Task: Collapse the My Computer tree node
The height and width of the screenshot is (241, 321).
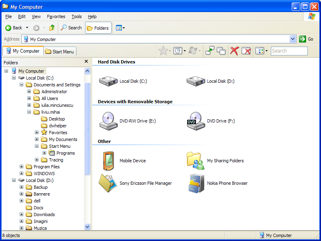Action: 6,71
